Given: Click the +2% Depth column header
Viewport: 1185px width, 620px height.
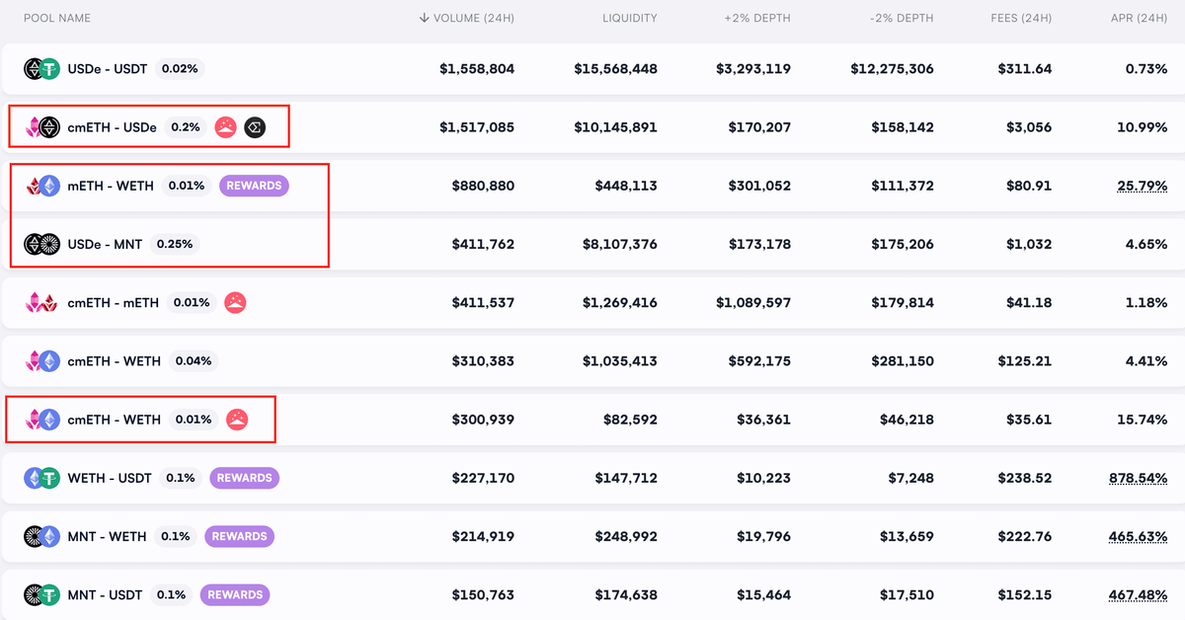Looking at the screenshot, I should click(757, 18).
